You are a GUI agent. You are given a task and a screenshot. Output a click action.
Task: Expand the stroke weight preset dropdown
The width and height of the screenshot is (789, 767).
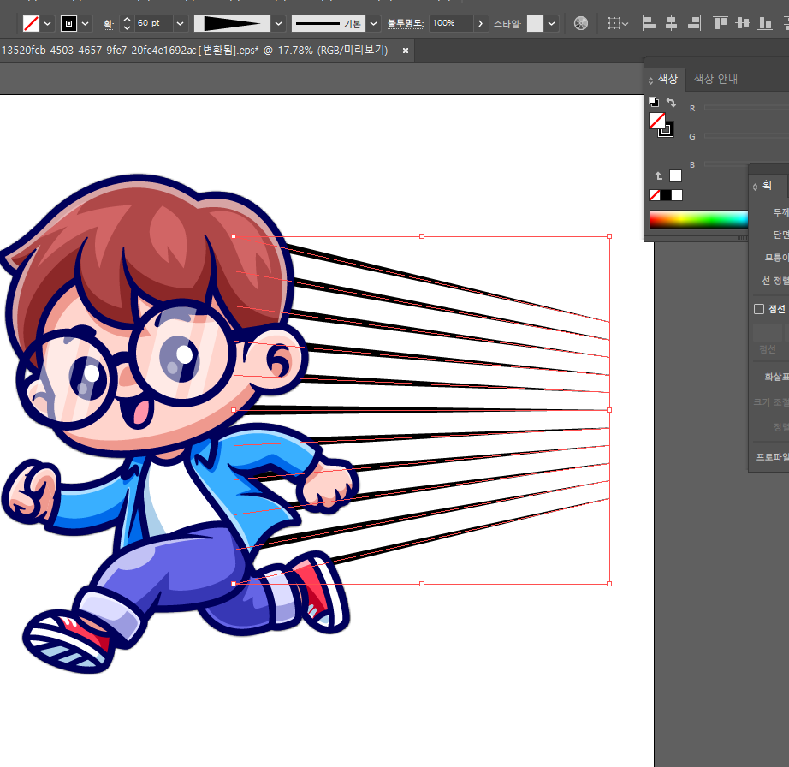click(x=181, y=24)
